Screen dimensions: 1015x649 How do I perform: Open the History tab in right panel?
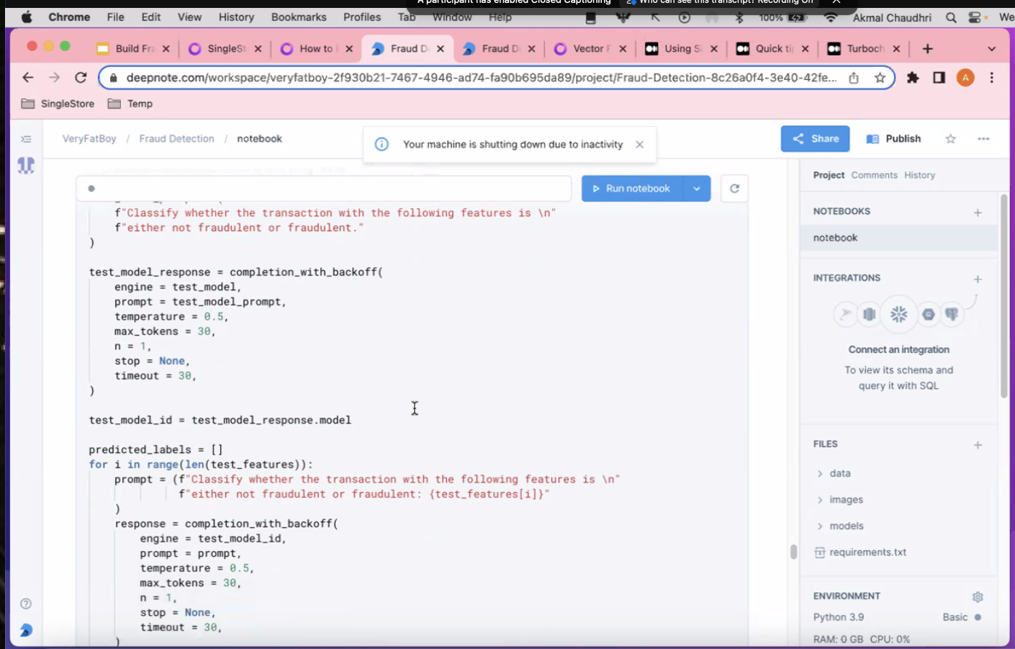[x=919, y=175]
